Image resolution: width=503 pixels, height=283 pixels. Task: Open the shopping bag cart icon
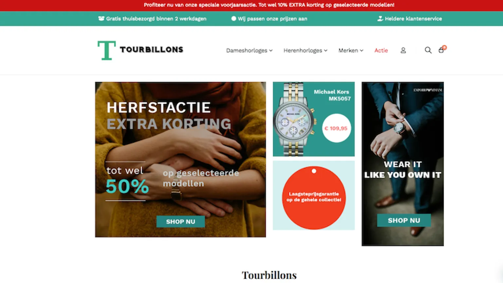click(x=441, y=50)
